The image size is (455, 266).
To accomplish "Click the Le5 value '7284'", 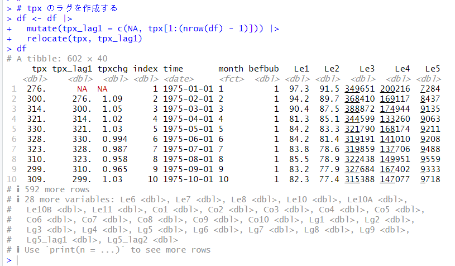I will (430, 89).
